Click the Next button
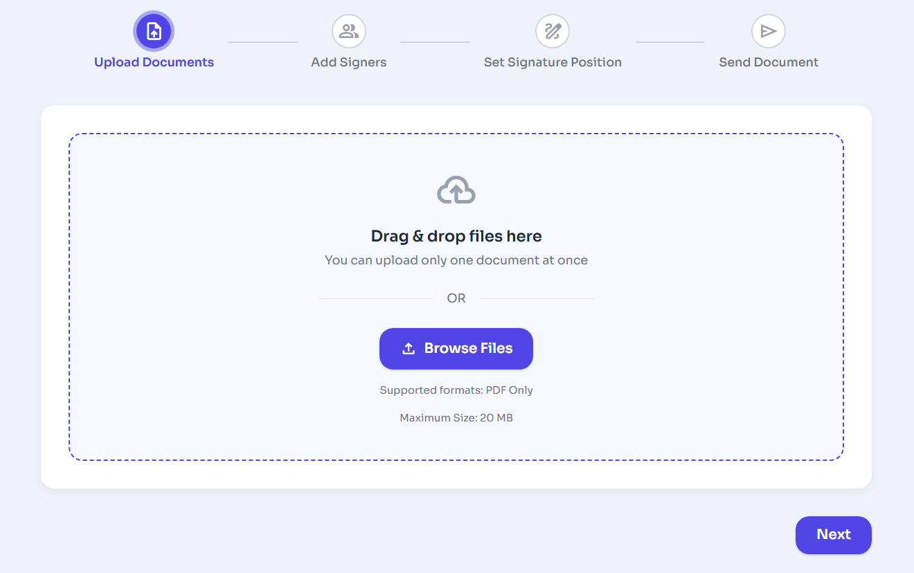This screenshot has height=573, width=914. 834,535
